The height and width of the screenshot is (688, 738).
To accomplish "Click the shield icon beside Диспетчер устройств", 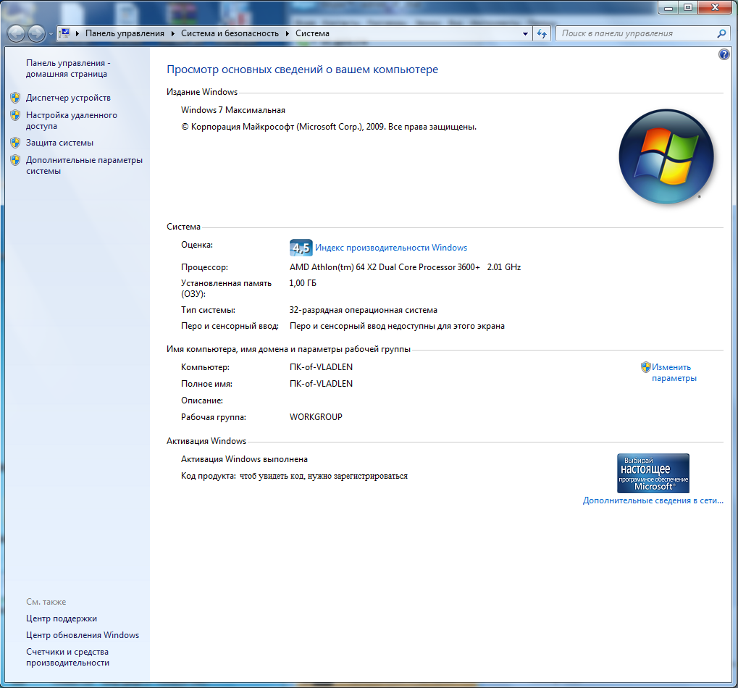I will coord(15,98).
